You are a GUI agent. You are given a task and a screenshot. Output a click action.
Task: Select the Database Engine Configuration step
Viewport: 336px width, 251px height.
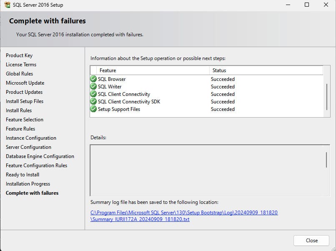click(x=40, y=156)
